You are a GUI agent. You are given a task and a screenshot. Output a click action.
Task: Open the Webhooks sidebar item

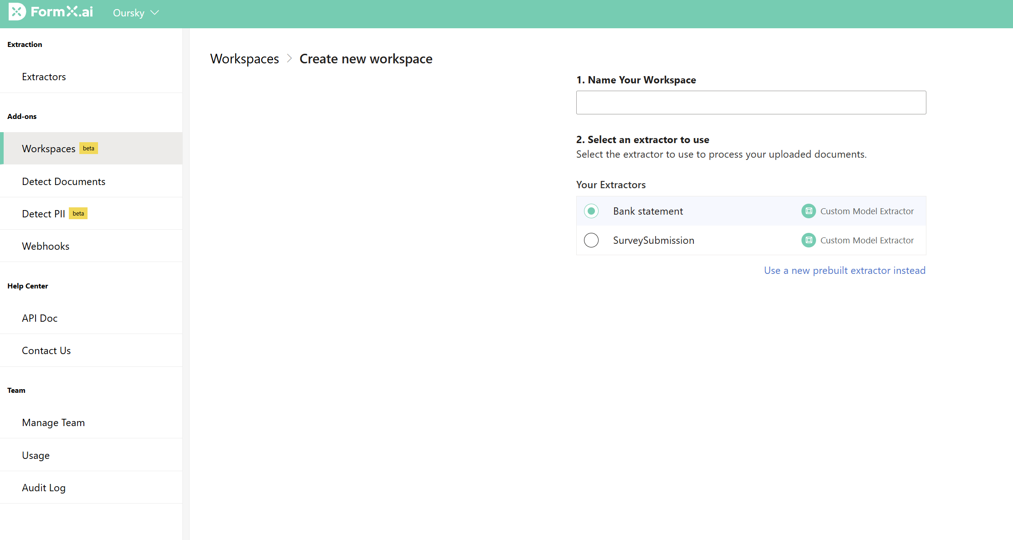pos(46,246)
